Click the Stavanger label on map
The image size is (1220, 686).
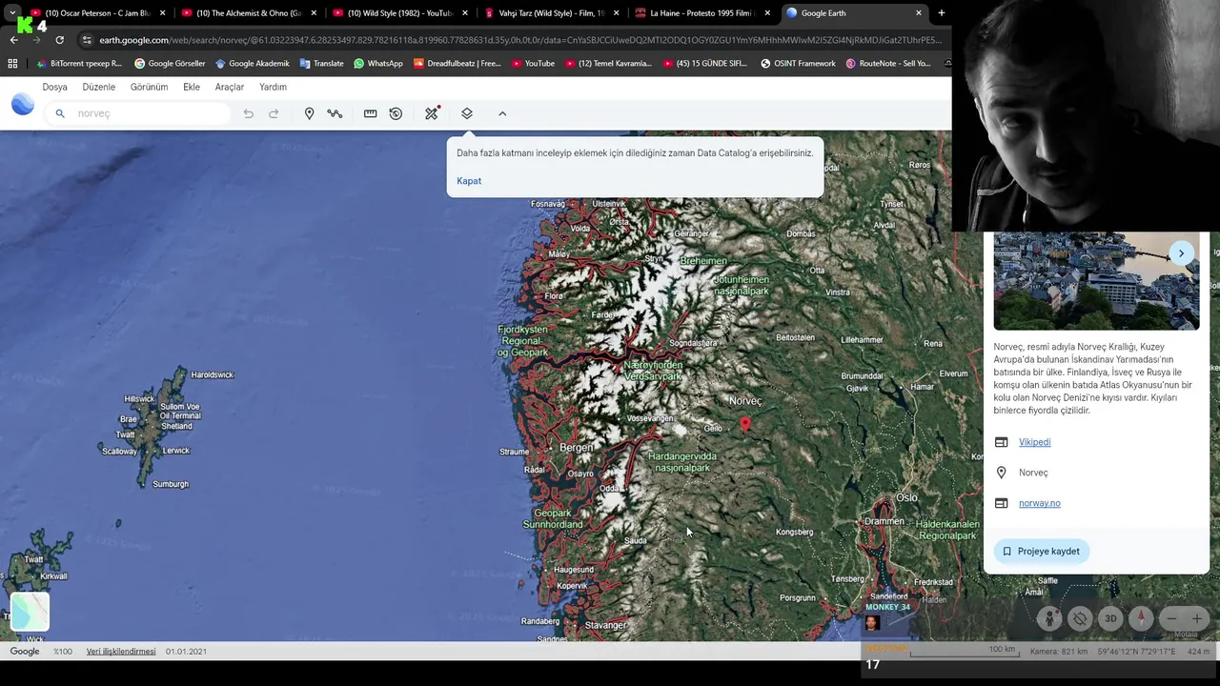click(605, 625)
